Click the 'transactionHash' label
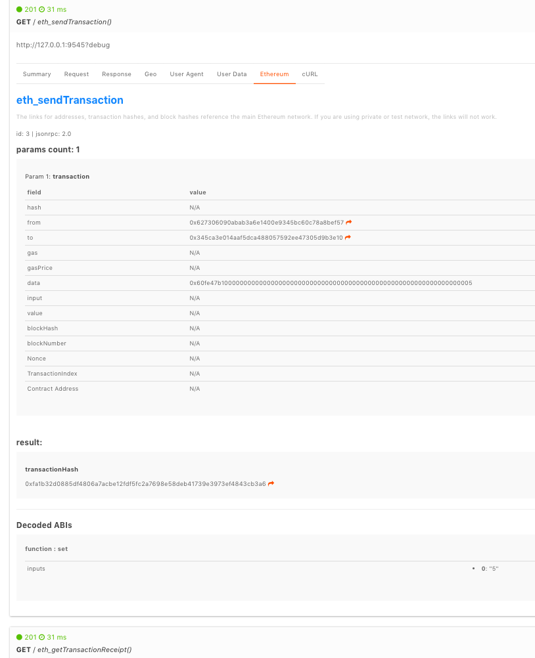 52,470
